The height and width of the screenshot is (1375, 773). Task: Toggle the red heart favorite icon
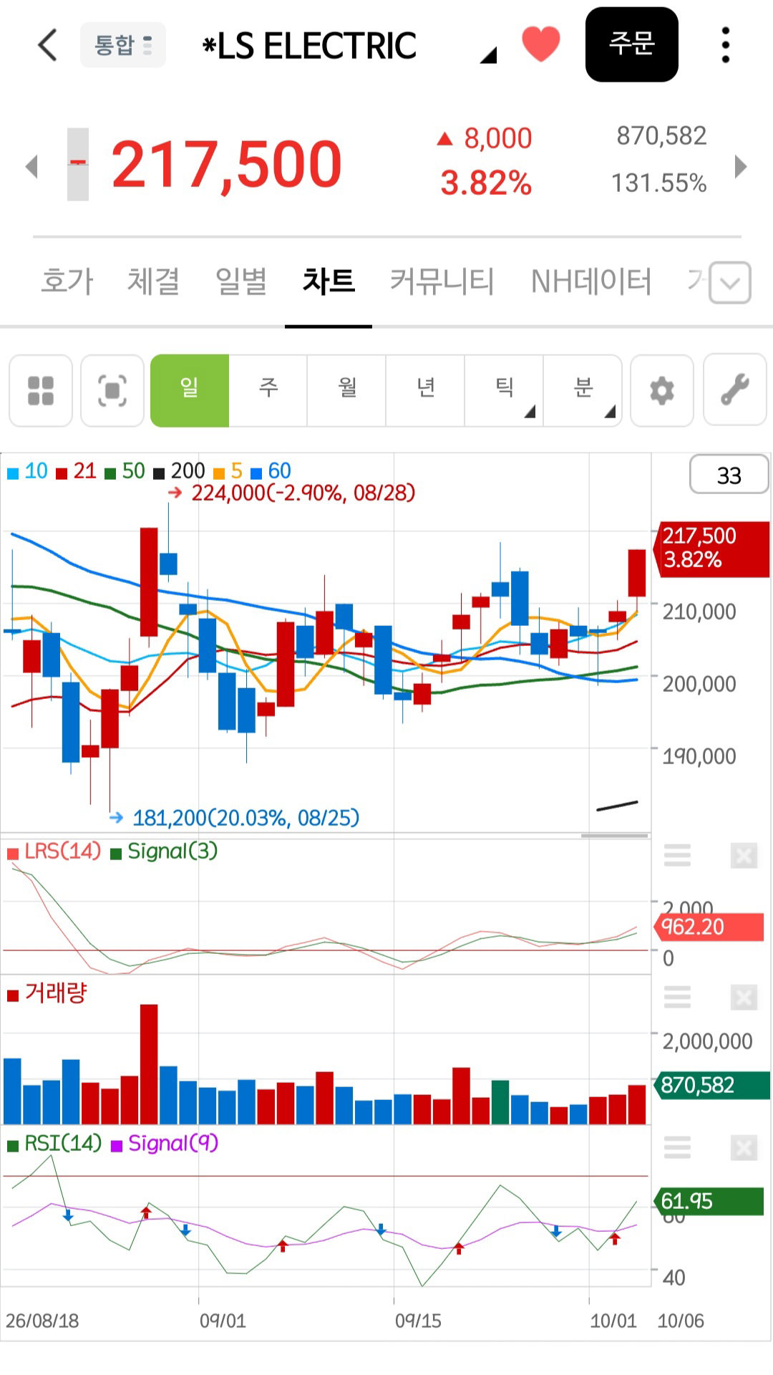pyautogui.click(x=541, y=44)
